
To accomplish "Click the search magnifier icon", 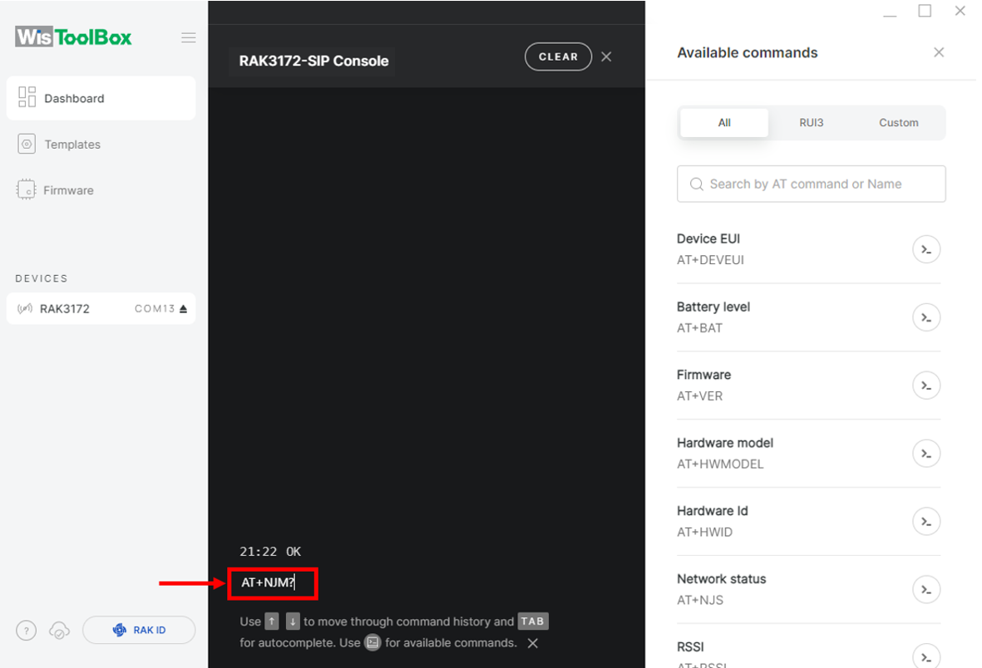I will (697, 184).
